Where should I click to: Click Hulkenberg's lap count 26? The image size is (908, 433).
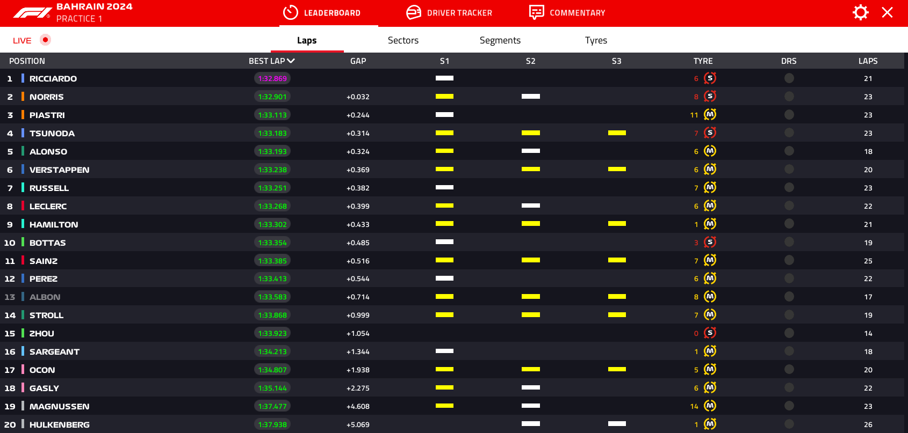[x=868, y=424]
